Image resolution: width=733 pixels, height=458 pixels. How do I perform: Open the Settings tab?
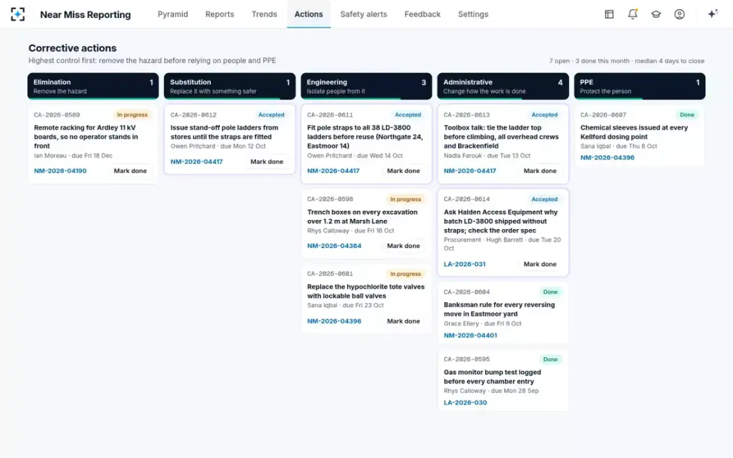(473, 14)
